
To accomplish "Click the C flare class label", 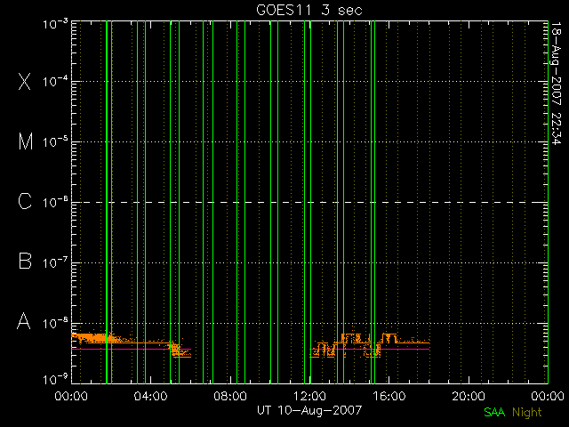I will click(25, 201).
